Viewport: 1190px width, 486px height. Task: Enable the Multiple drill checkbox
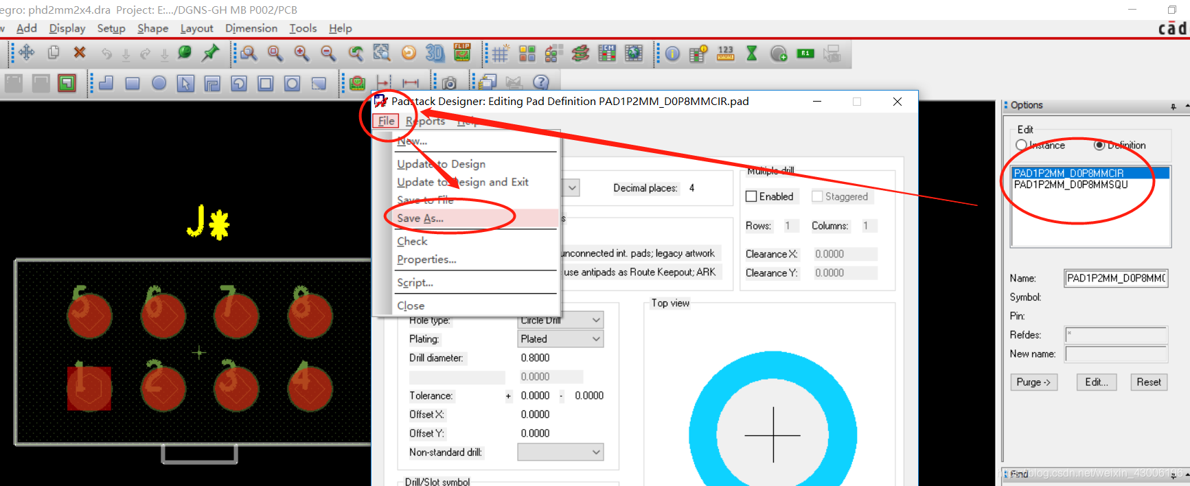[x=751, y=196]
